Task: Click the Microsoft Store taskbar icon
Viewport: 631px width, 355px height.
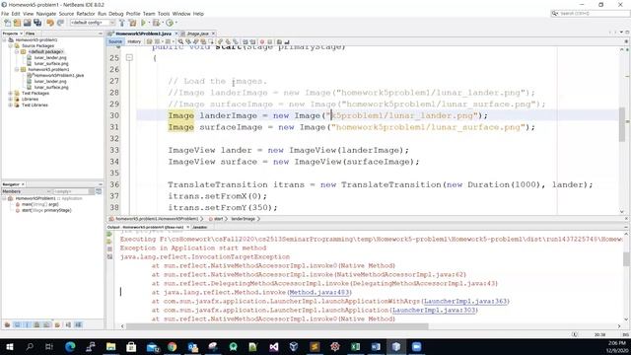Action: [x=131, y=346]
